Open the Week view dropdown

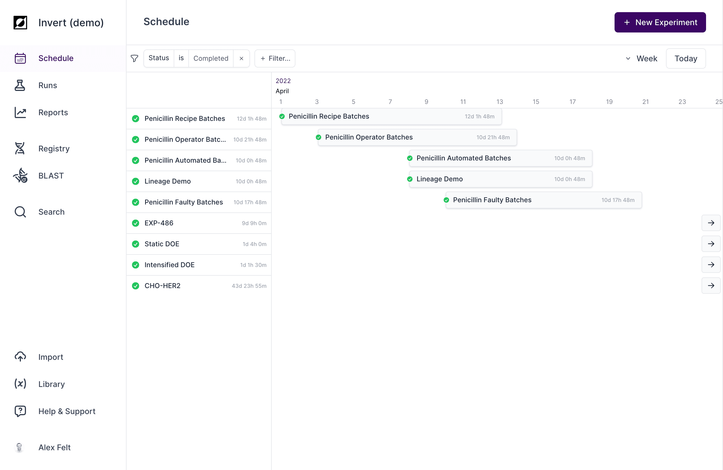click(x=641, y=58)
